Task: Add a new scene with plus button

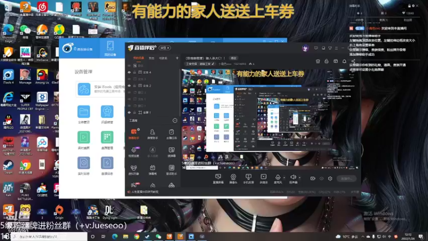Action: click(x=177, y=58)
